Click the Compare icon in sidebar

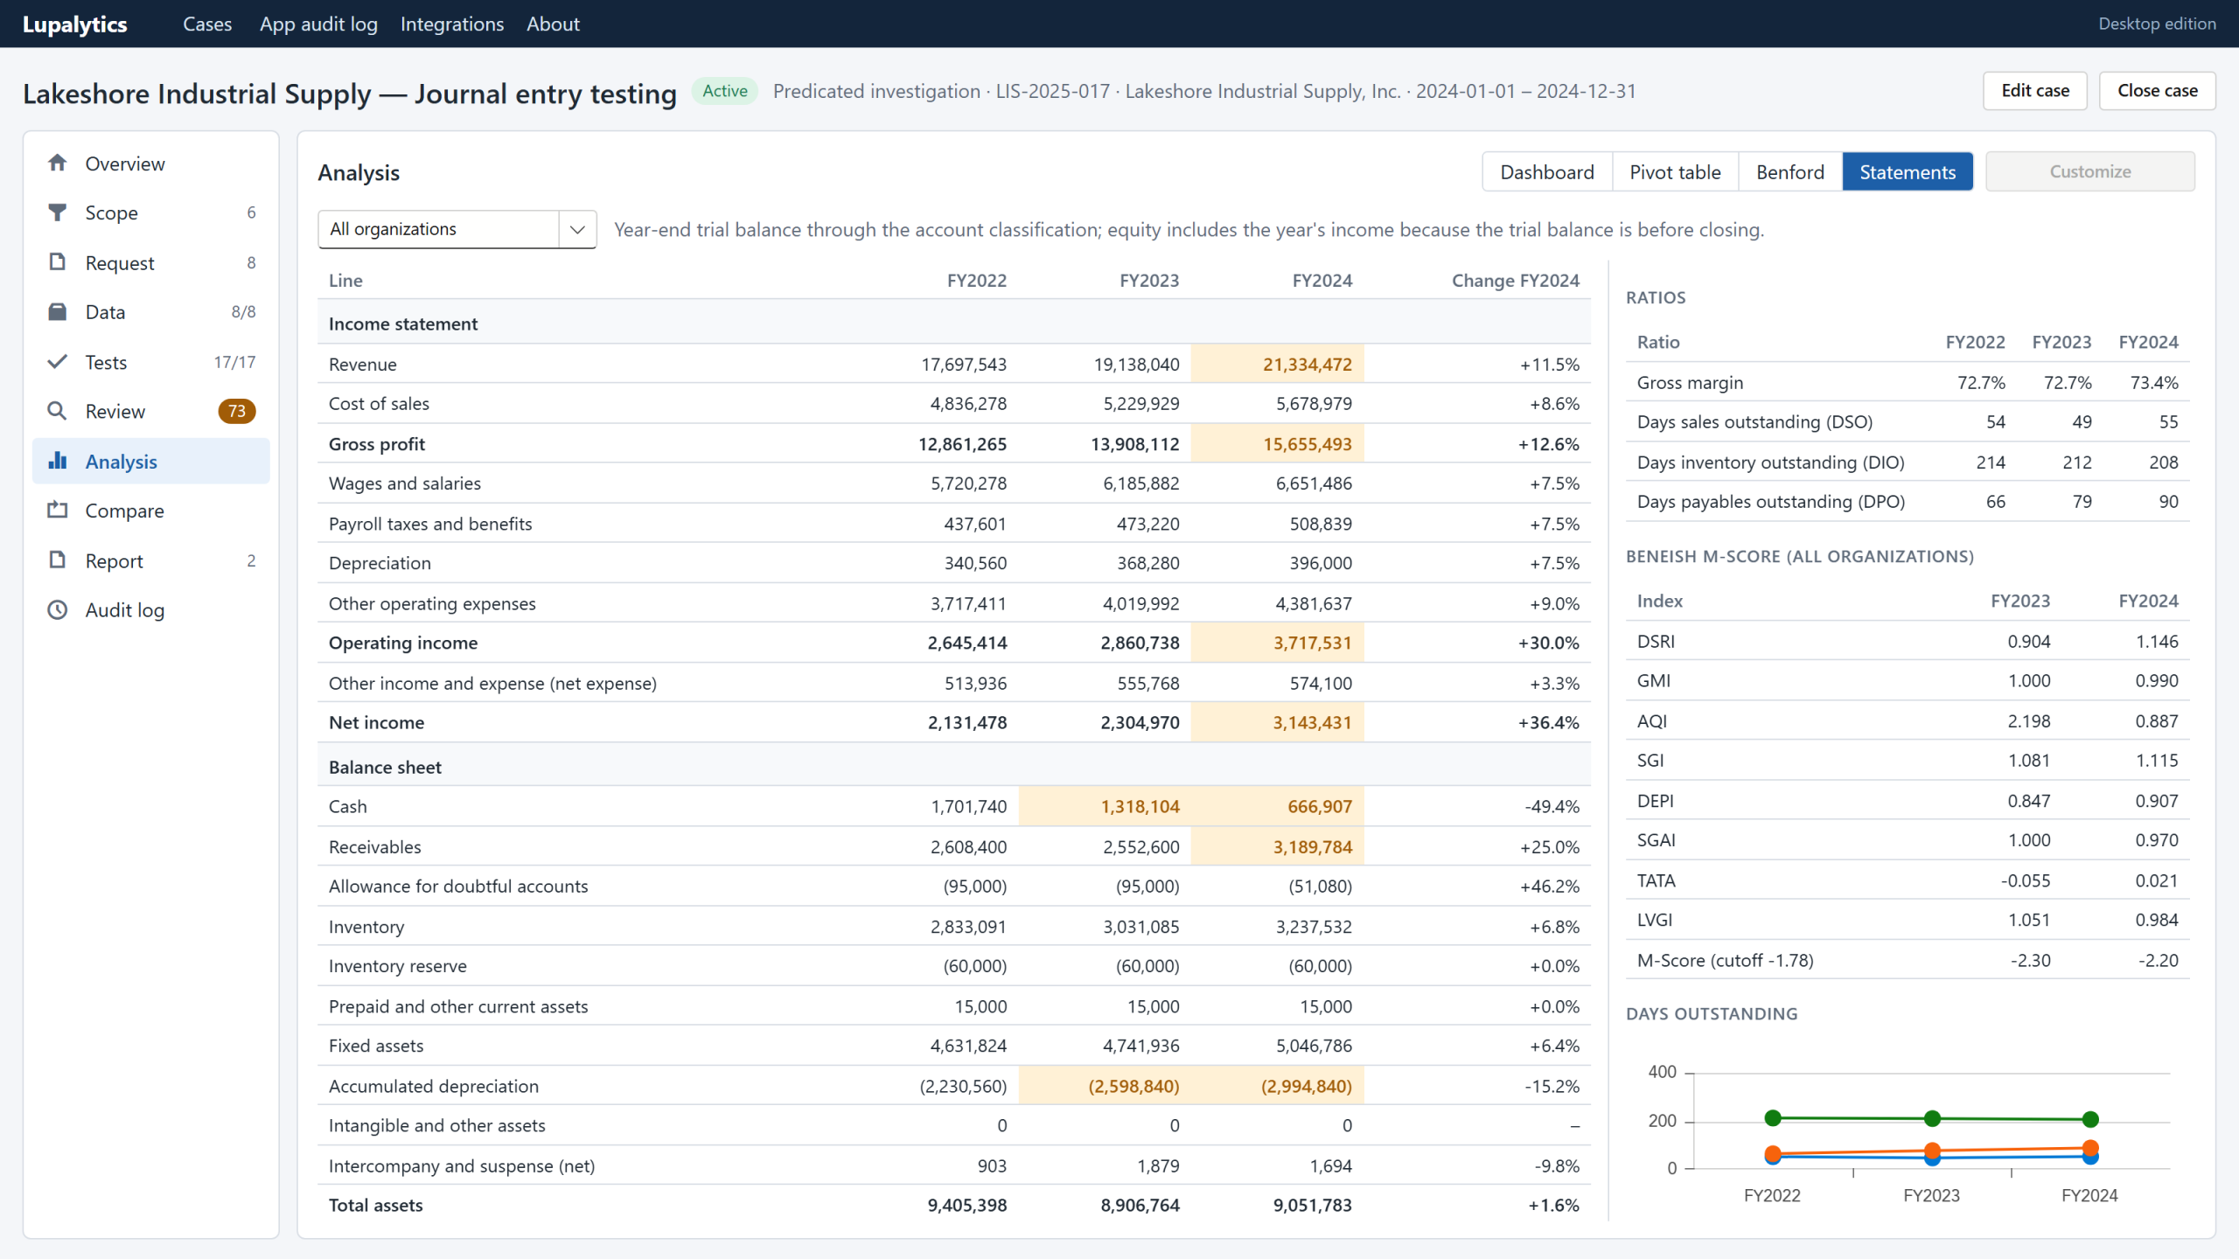coord(58,511)
